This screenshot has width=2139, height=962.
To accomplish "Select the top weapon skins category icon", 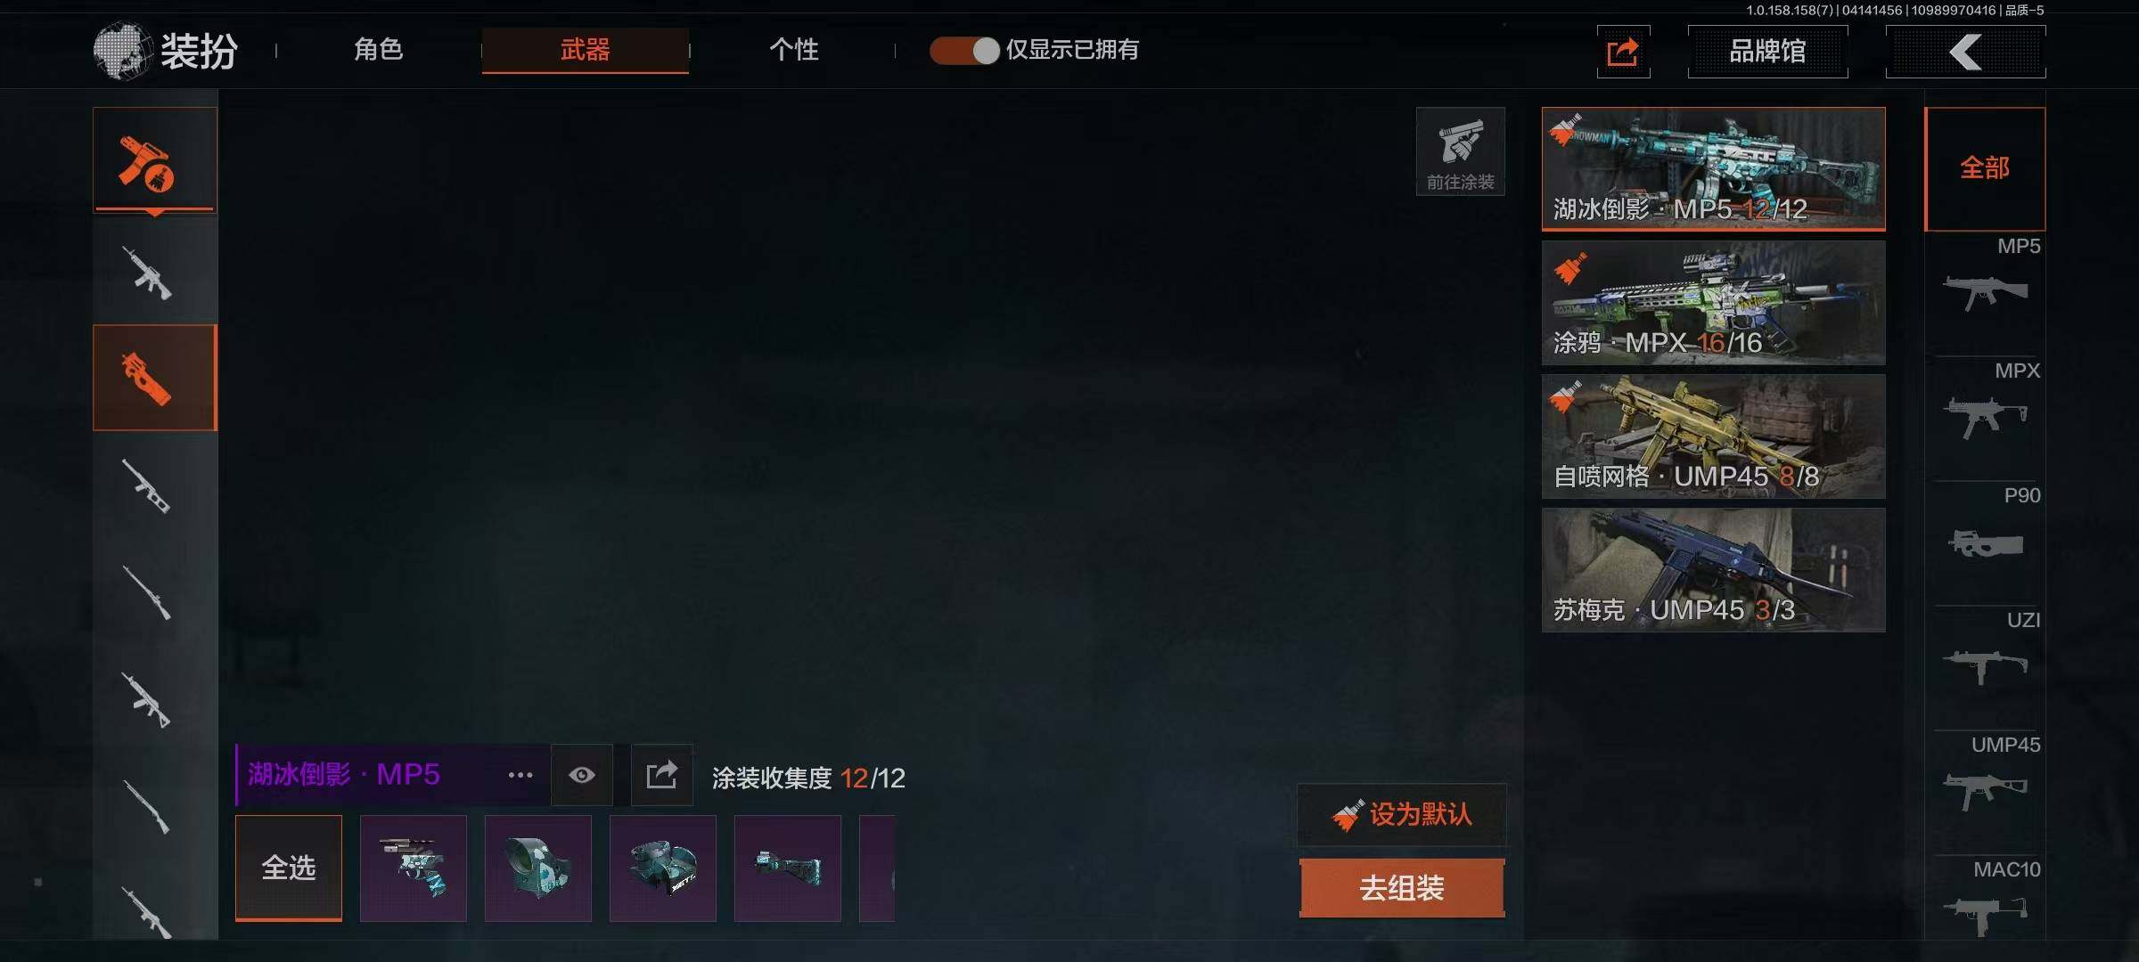I will click(x=155, y=160).
